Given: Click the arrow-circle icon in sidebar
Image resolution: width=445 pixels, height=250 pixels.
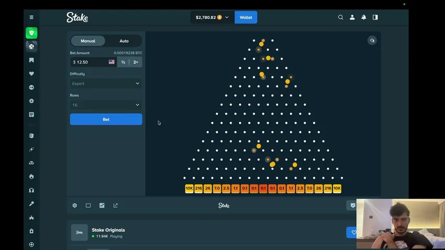Looking at the screenshot, I should (x=31, y=87).
